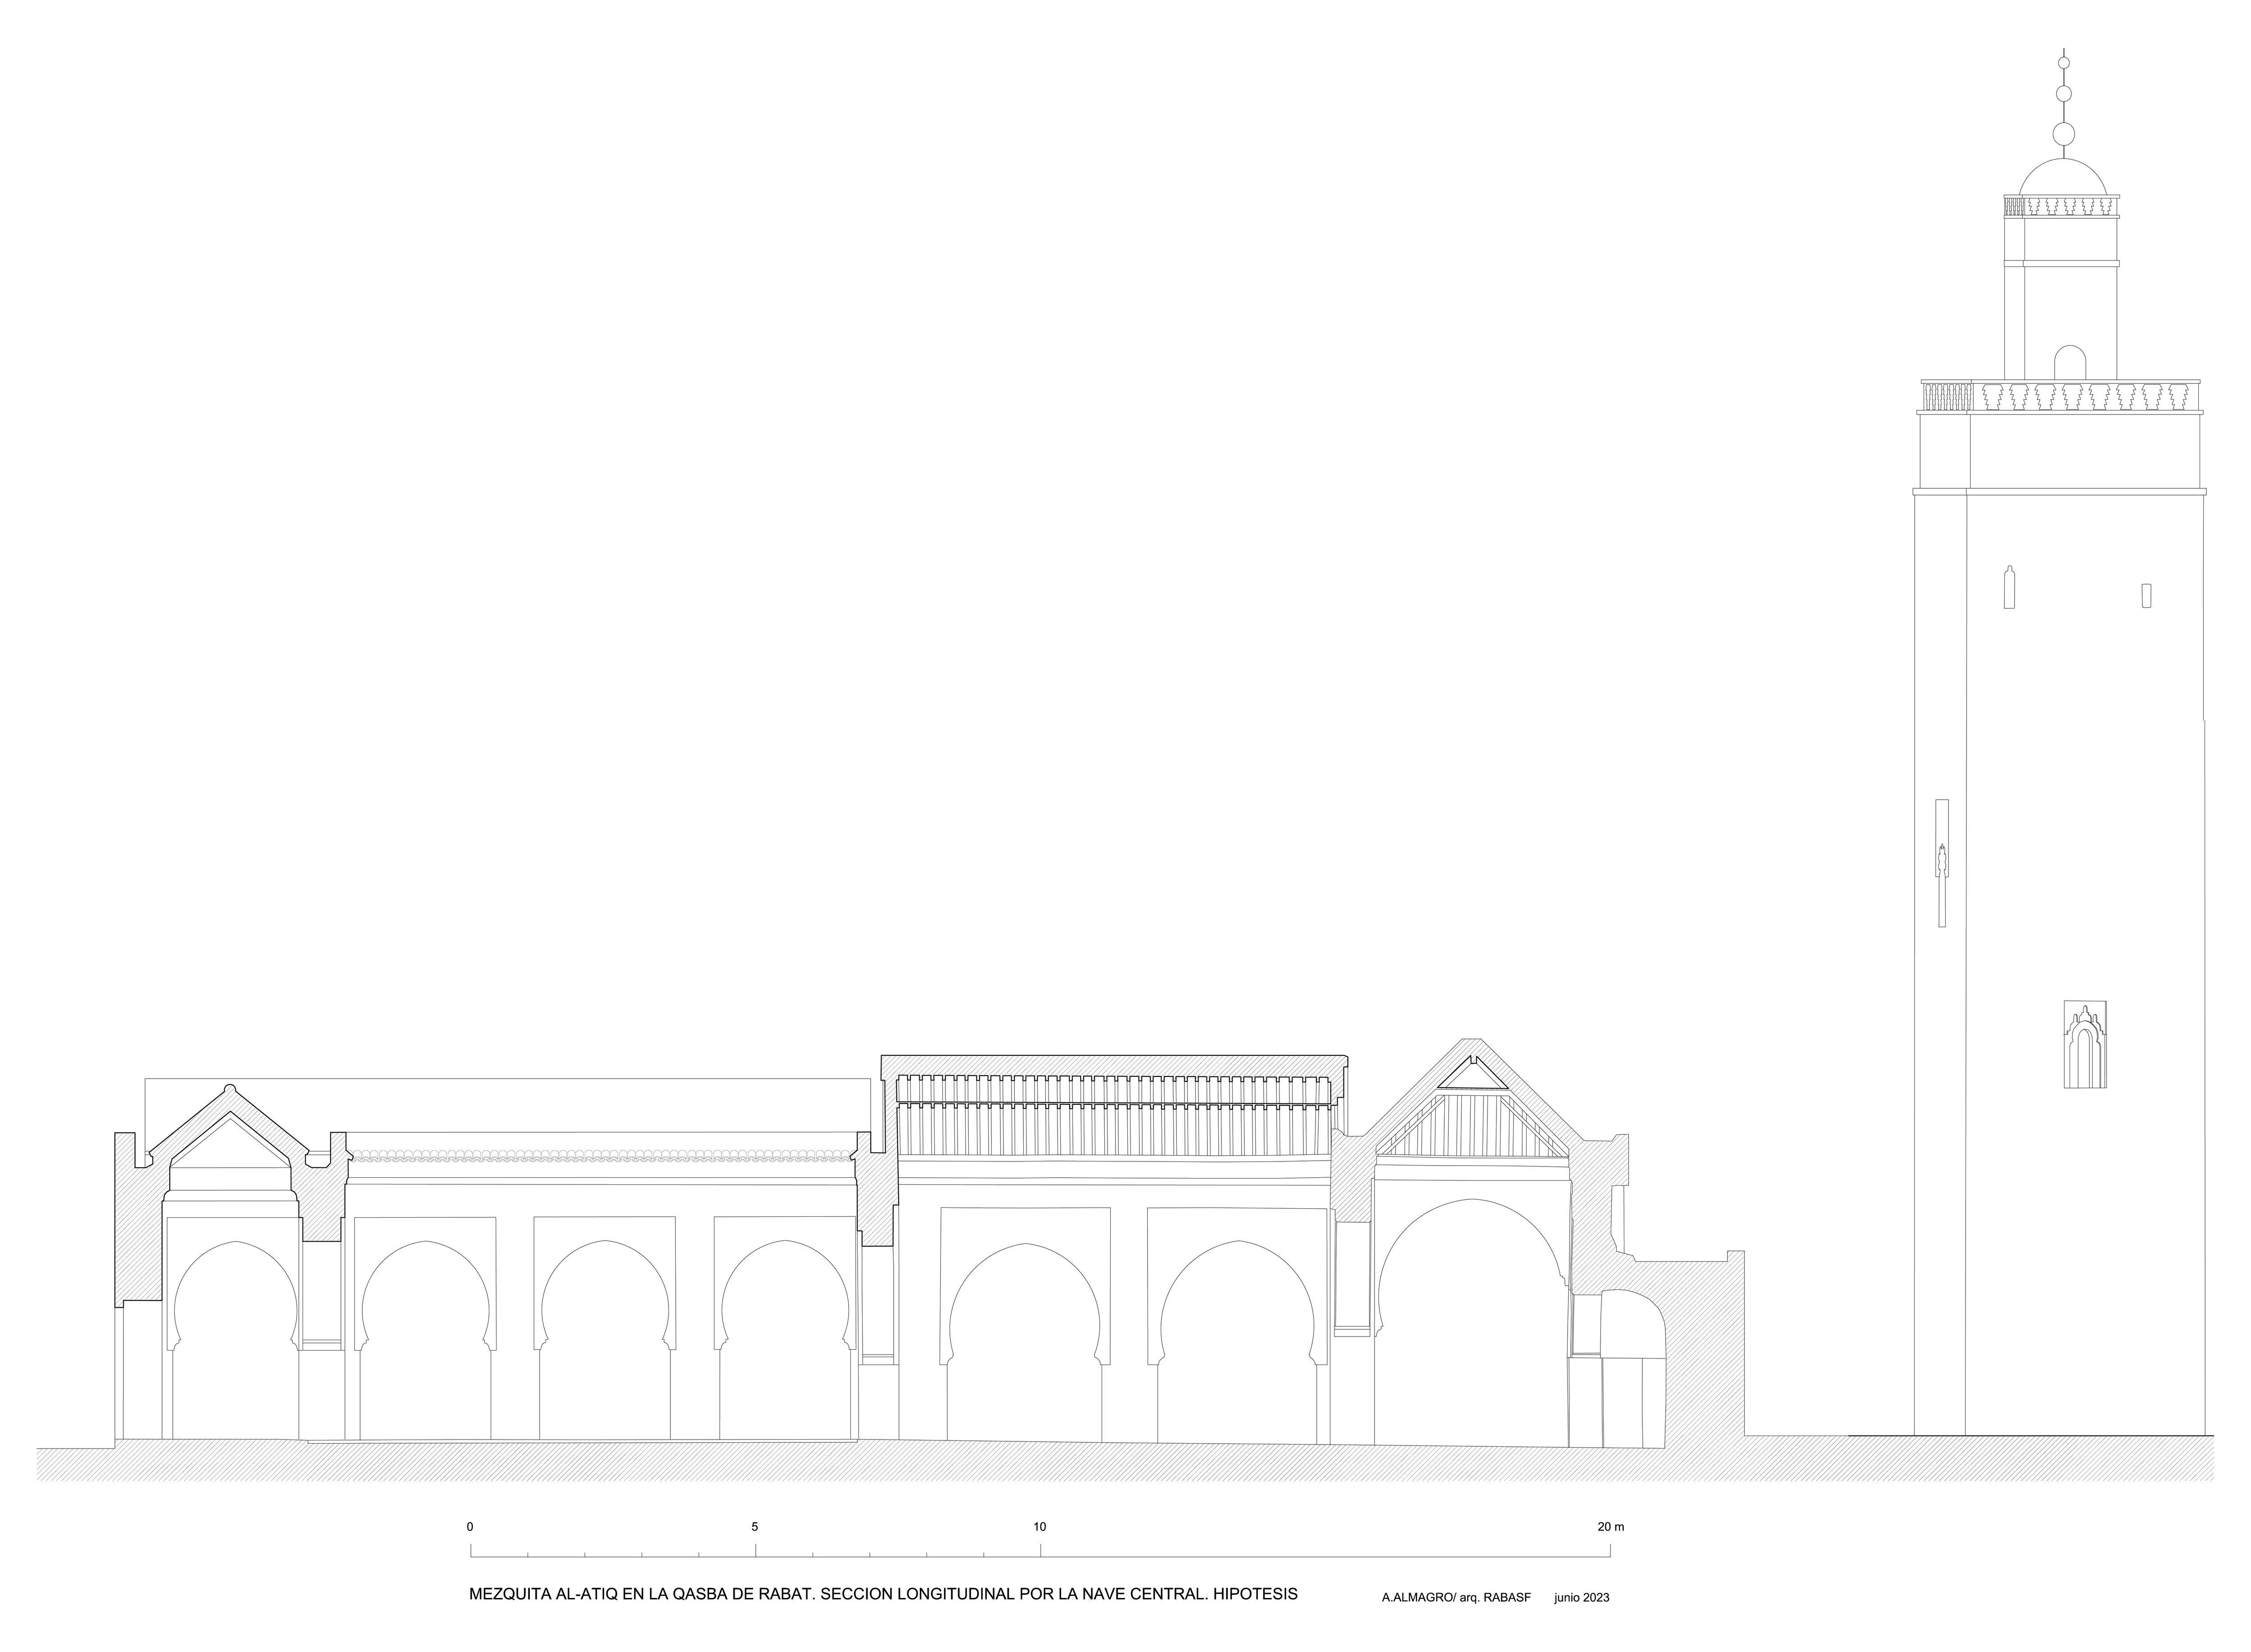The width and height of the screenshot is (2251, 1652).
Task: Click the scale bar label '20 m'
Action: tap(1611, 1527)
